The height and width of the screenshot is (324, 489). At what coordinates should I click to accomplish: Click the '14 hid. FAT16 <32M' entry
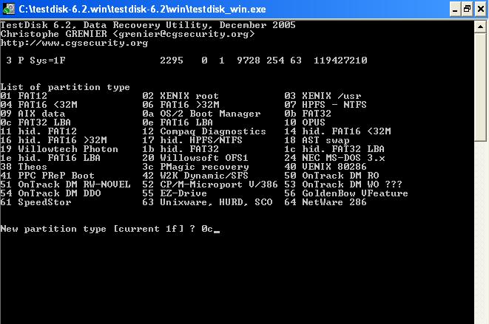(x=337, y=131)
